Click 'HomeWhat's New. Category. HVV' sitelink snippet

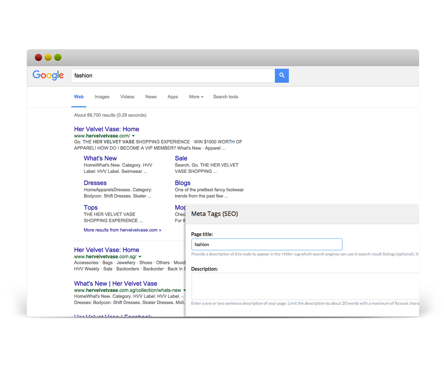(118, 165)
